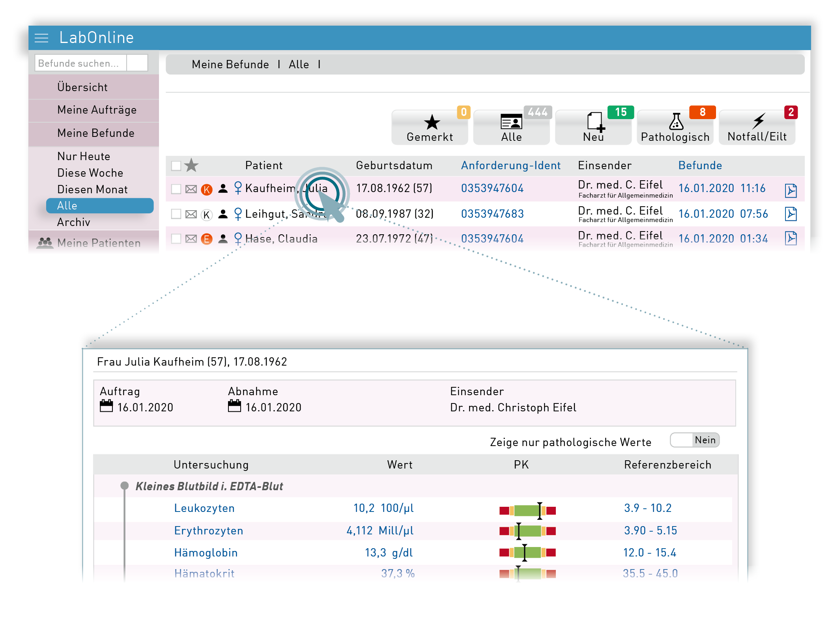The image size is (832, 618).
Task: Tick the checkbox for Hase, Claudia
Action: tap(176, 239)
